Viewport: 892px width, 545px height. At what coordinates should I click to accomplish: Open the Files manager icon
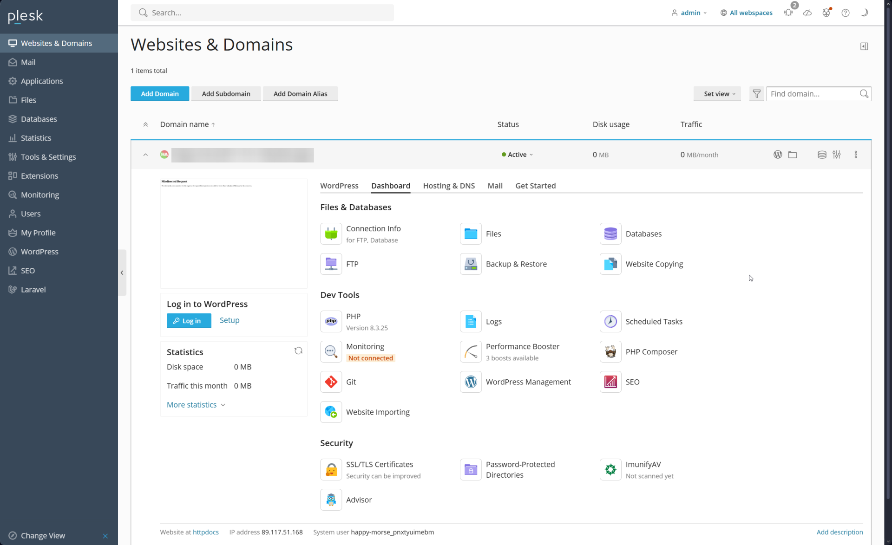coord(471,234)
